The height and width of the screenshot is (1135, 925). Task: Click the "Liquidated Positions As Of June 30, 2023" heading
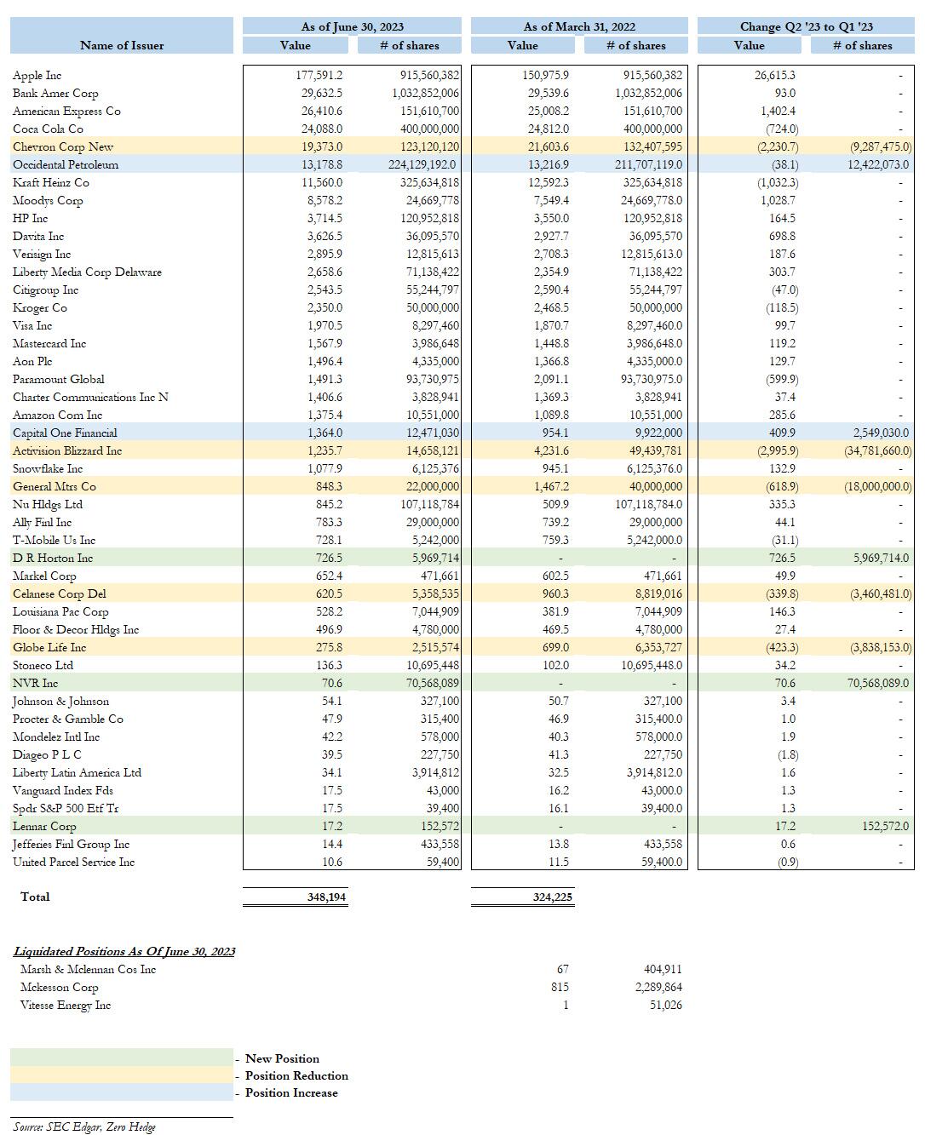coord(124,951)
